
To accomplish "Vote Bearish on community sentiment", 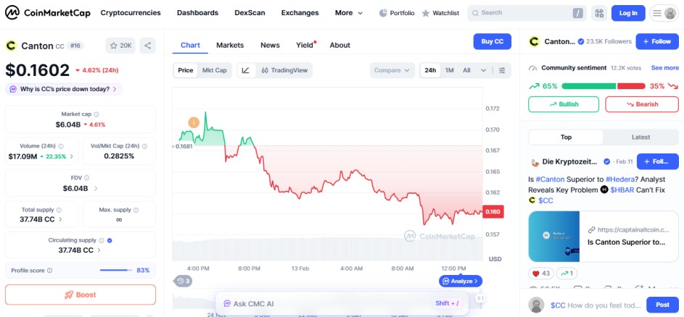I will (x=642, y=104).
